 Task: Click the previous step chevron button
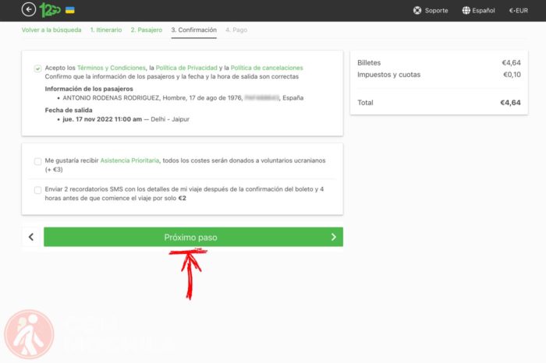point(31,237)
